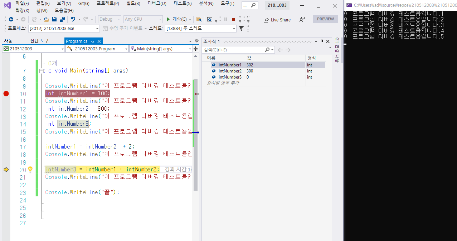Click the value 300 cell
The height and width of the screenshot is (241, 457).
click(275, 71)
